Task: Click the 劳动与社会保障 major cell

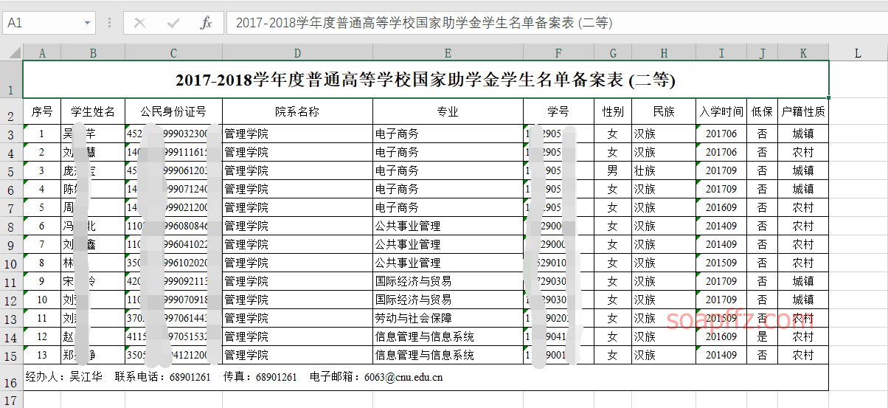Action: pos(448,319)
